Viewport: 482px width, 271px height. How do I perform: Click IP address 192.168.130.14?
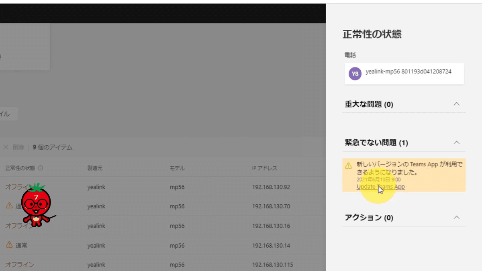pyautogui.click(x=271, y=245)
